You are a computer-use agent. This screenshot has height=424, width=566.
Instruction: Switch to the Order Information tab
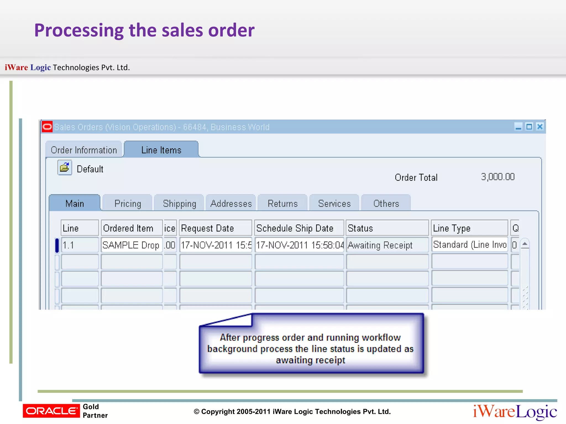[x=84, y=150]
